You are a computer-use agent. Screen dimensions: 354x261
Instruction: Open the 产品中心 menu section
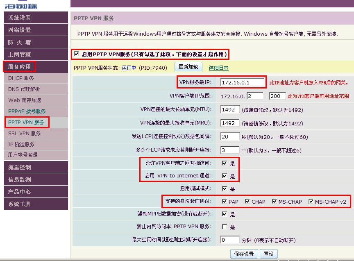pos(36,192)
